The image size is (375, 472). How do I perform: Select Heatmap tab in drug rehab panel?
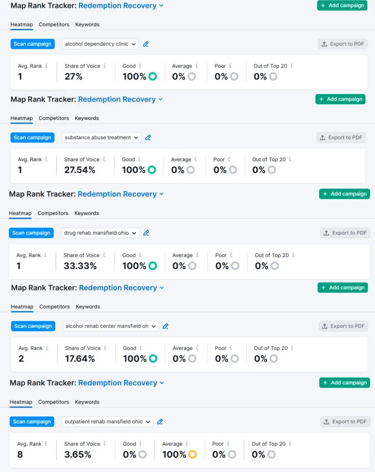[20, 214]
